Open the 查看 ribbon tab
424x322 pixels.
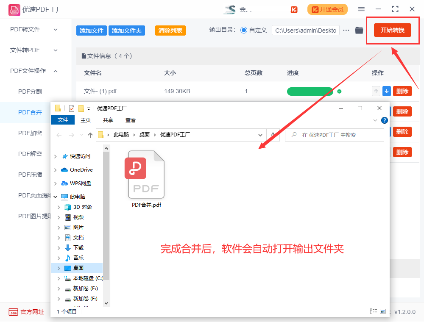(x=130, y=120)
